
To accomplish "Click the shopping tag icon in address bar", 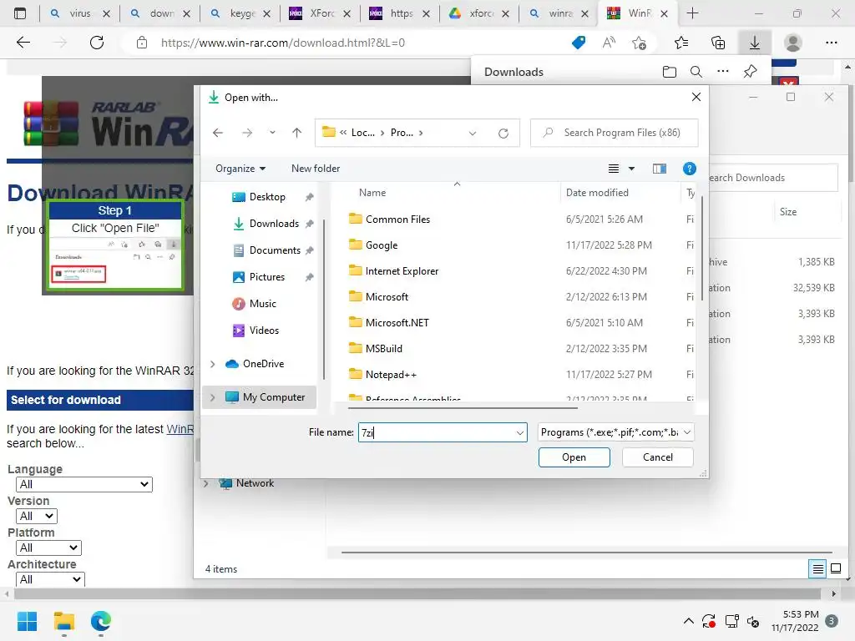I will point(579,43).
